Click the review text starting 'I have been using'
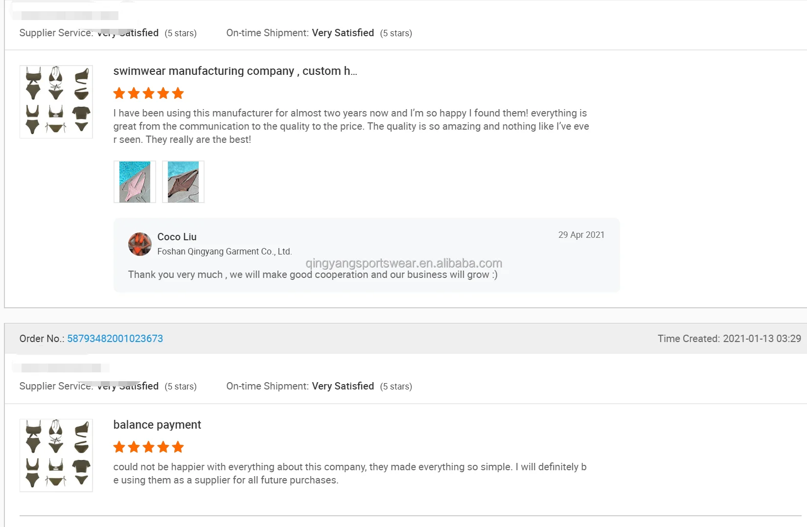The height and width of the screenshot is (527, 807). [350, 126]
